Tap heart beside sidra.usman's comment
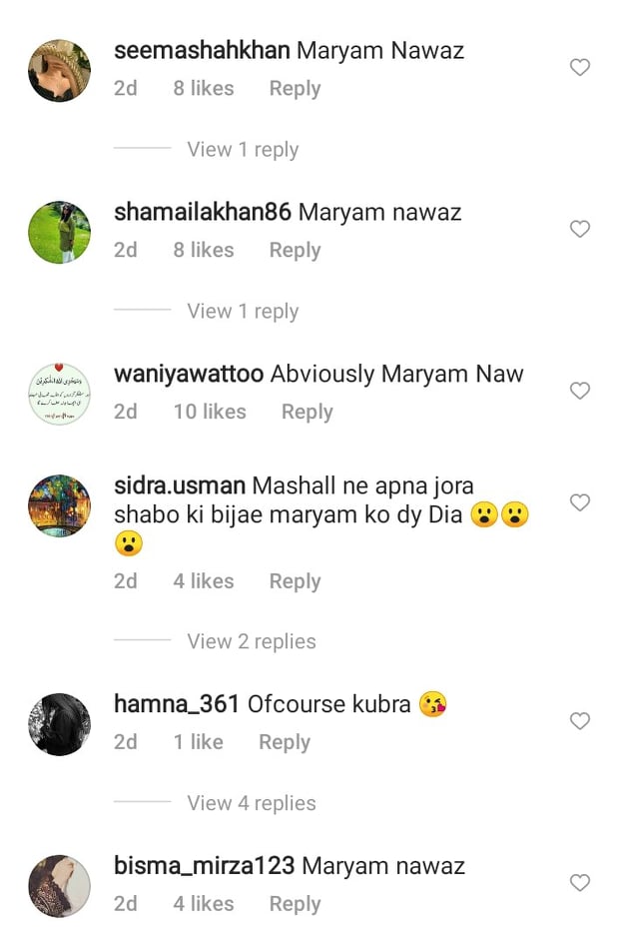This screenshot has height=943, width=629. 580,502
